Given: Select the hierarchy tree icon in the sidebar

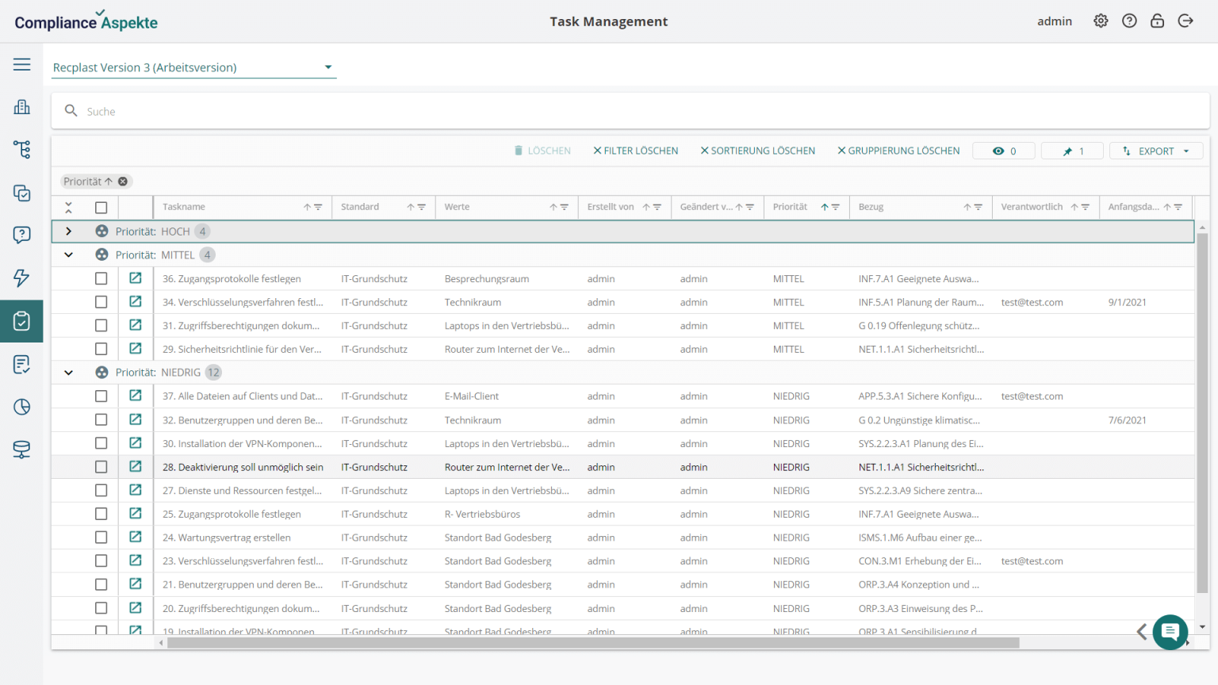Looking at the screenshot, I should click(21, 149).
